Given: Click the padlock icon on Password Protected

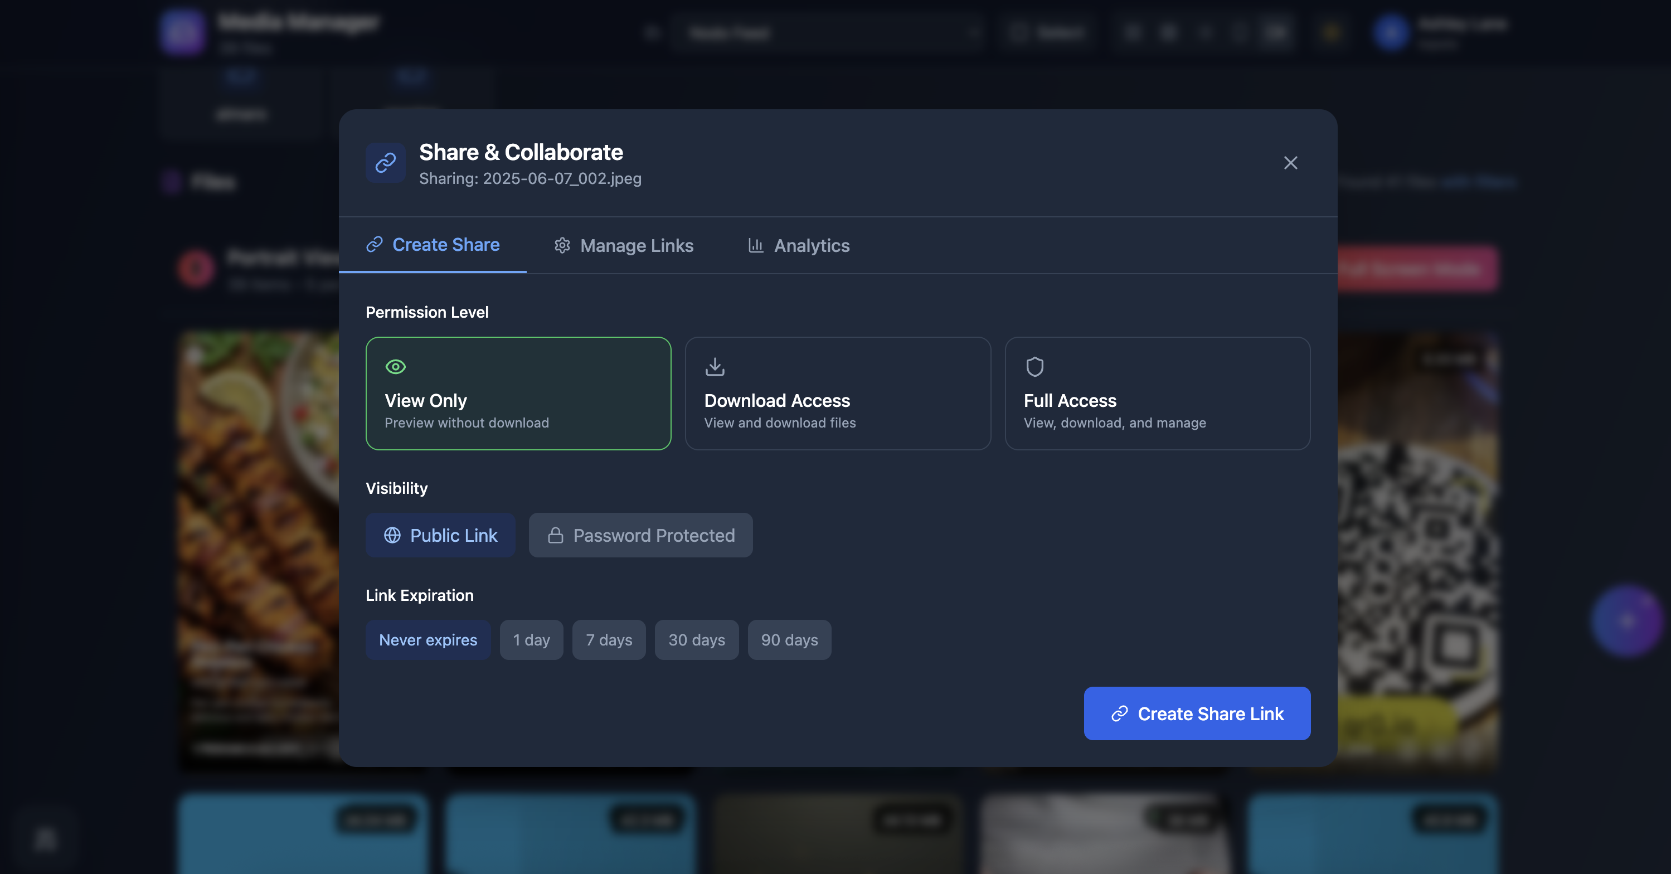Looking at the screenshot, I should click(x=555, y=535).
